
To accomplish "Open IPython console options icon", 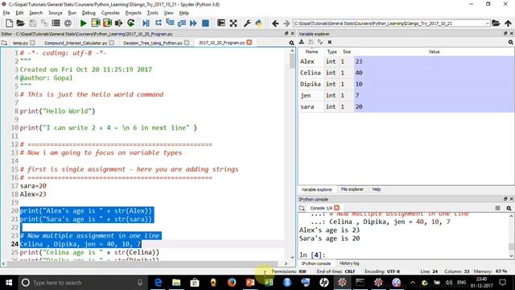I will (x=509, y=208).
